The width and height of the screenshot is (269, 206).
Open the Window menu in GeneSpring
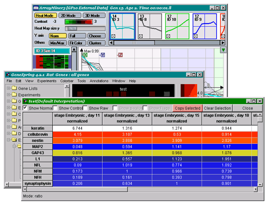tap(118, 81)
